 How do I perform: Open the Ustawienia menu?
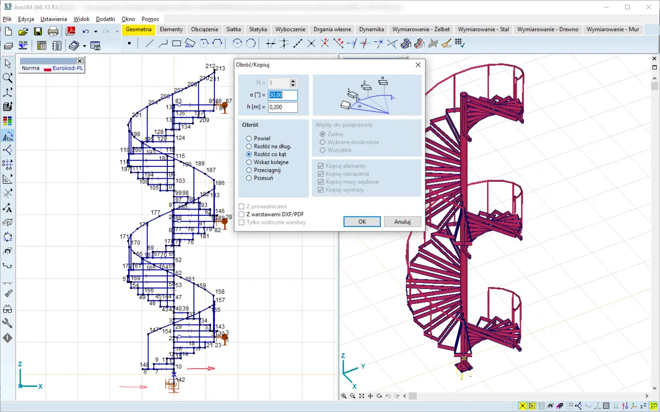click(53, 19)
